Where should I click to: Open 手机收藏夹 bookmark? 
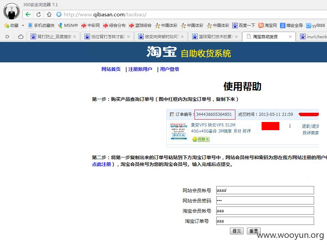coord(41,26)
